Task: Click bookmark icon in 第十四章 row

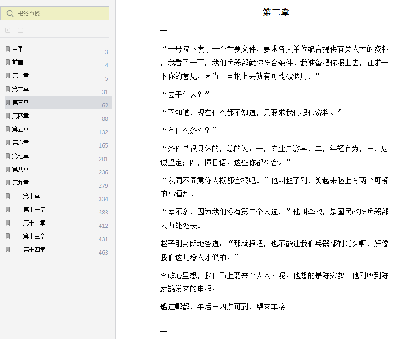Action: tap(8, 249)
